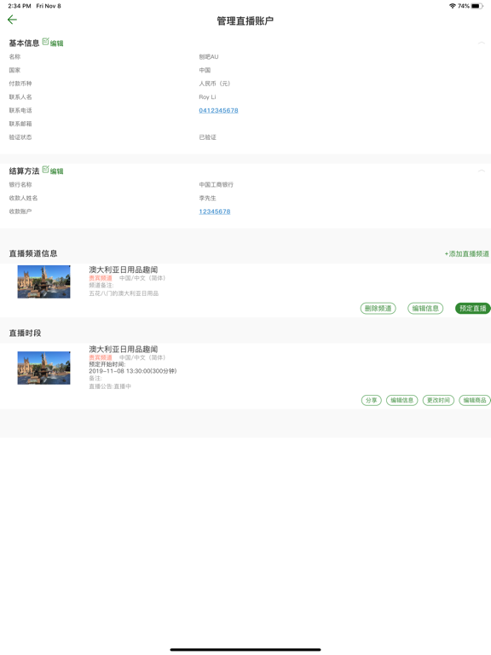The image size is (491, 655).
Task: Select channel title 澳大利亚日用品趣闻 in channel info
Action: [123, 270]
